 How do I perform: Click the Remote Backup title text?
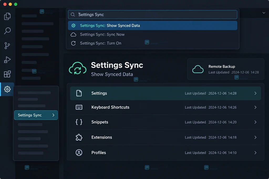tap(222, 66)
